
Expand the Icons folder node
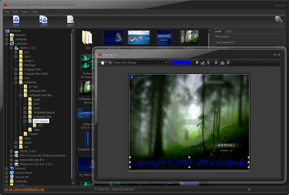click(25, 108)
